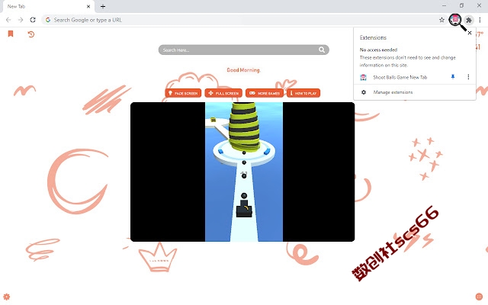Viewport: 488px width, 305px height.
Task: Select Shoot Balls Game New Tab extension
Action: (x=400, y=77)
